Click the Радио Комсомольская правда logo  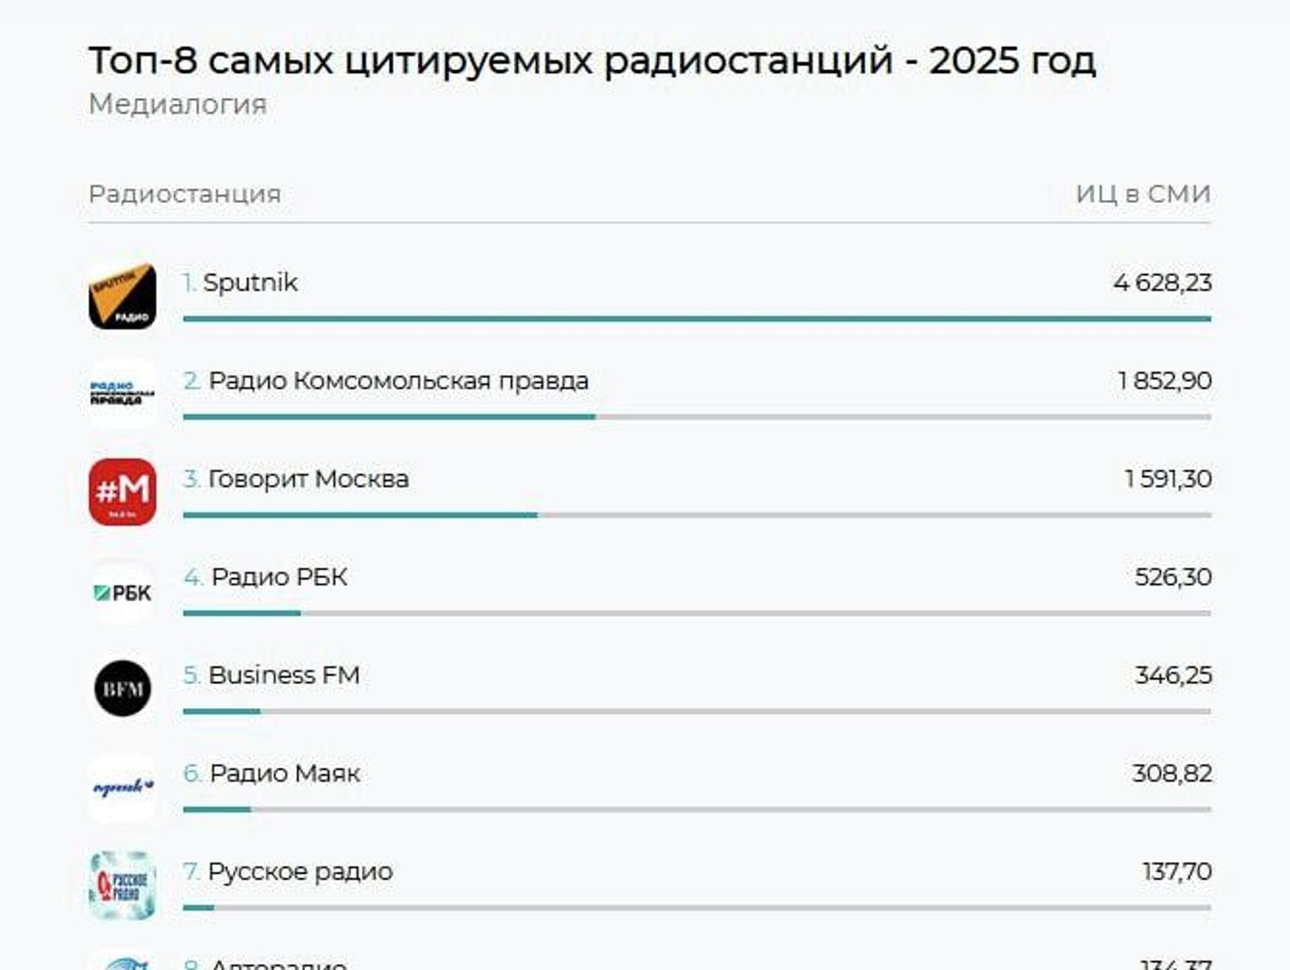pyautogui.click(x=122, y=394)
